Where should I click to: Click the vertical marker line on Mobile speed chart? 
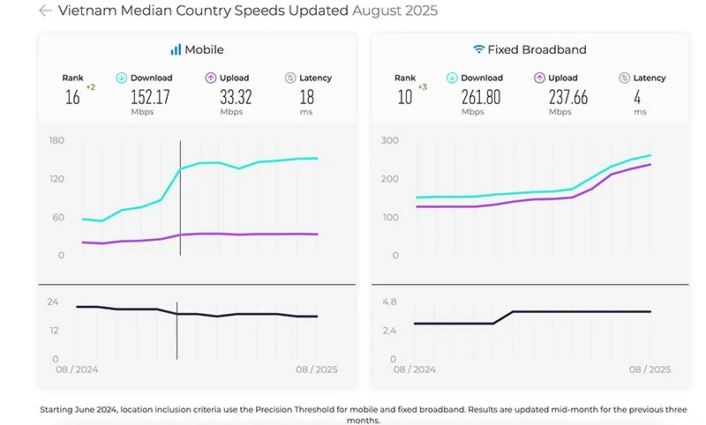(x=181, y=198)
